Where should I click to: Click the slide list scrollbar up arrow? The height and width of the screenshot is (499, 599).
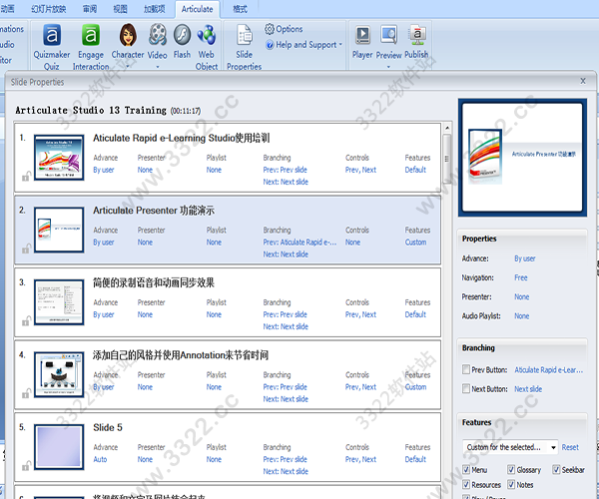(447, 127)
